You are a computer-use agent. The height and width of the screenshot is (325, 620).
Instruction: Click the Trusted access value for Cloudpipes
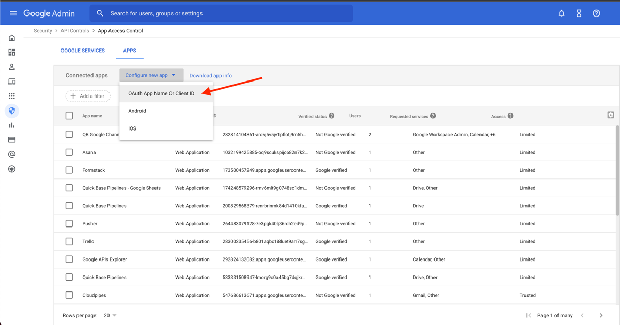[x=528, y=295]
